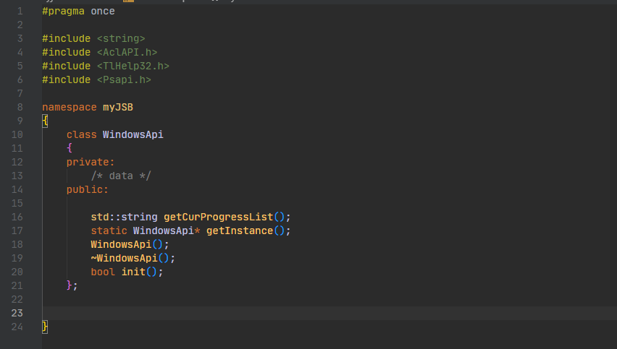The image size is (617, 349).
Task: Click the 'public:' access specifier
Action: point(88,189)
